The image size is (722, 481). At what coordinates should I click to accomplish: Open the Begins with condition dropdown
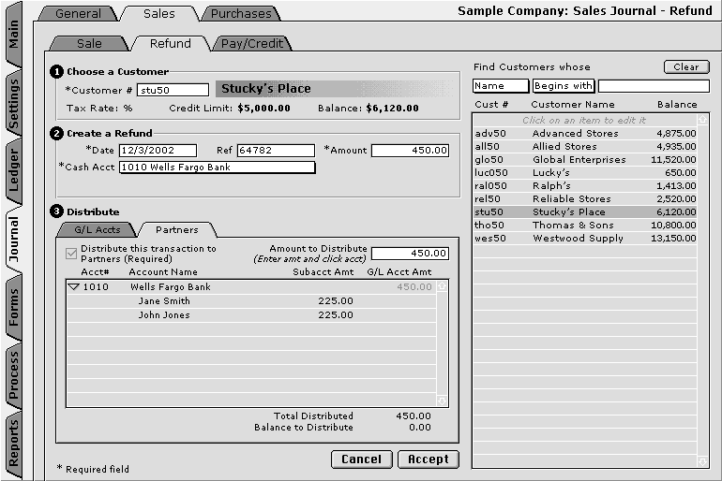[x=564, y=85]
